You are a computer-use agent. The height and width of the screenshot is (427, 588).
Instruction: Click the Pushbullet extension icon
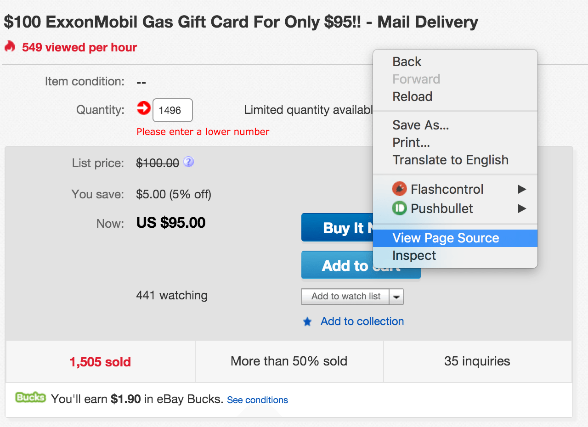click(x=400, y=208)
